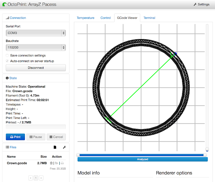Click the OctoPrint: ArrayZ Pacess title
The image size is (215, 182).
pyautogui.click(x=32, y=4)
